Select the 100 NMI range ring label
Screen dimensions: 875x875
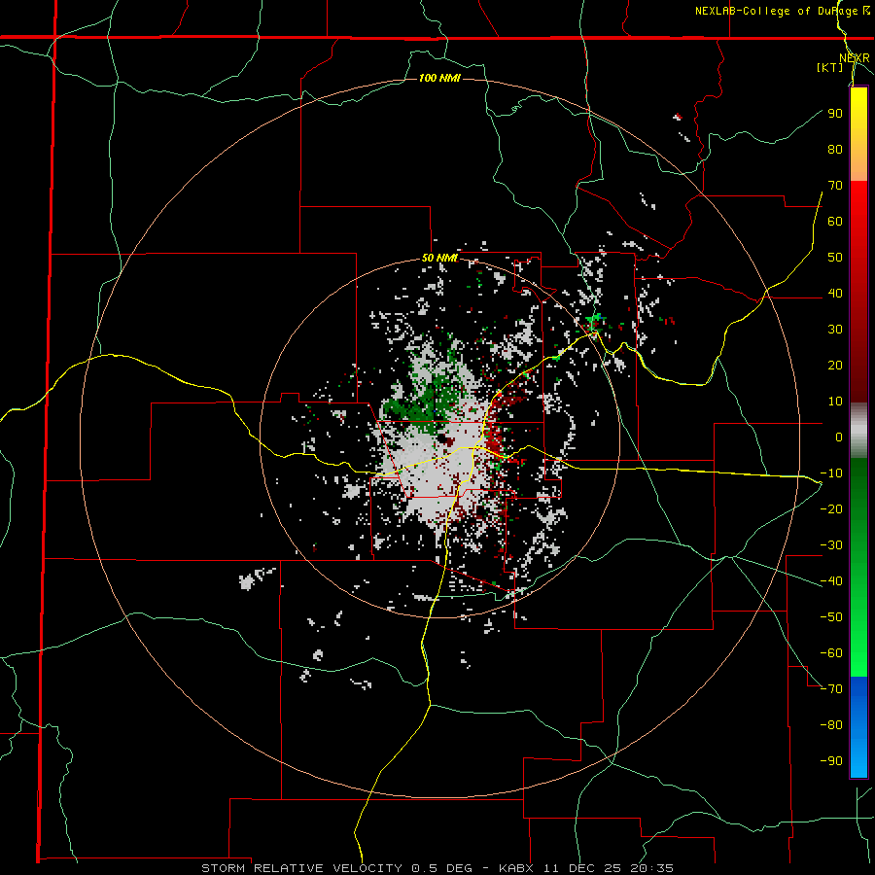pos(439,78)
